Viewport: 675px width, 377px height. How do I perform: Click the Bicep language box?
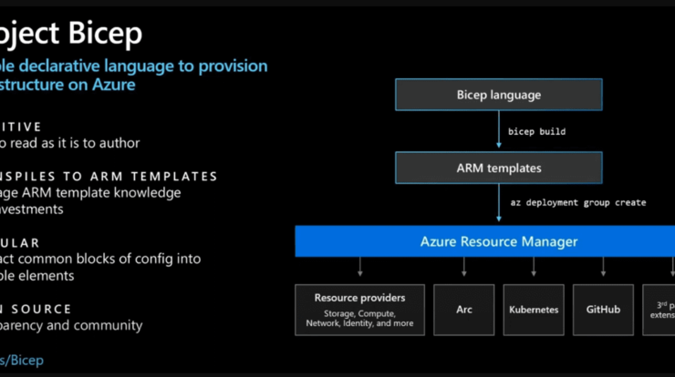tap(499, 95)
